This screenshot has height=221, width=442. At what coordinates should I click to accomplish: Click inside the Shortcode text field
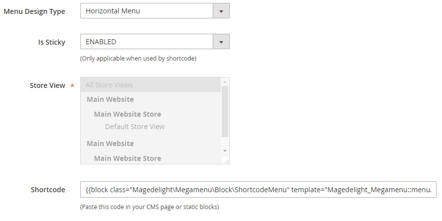[x=258, y=190]
